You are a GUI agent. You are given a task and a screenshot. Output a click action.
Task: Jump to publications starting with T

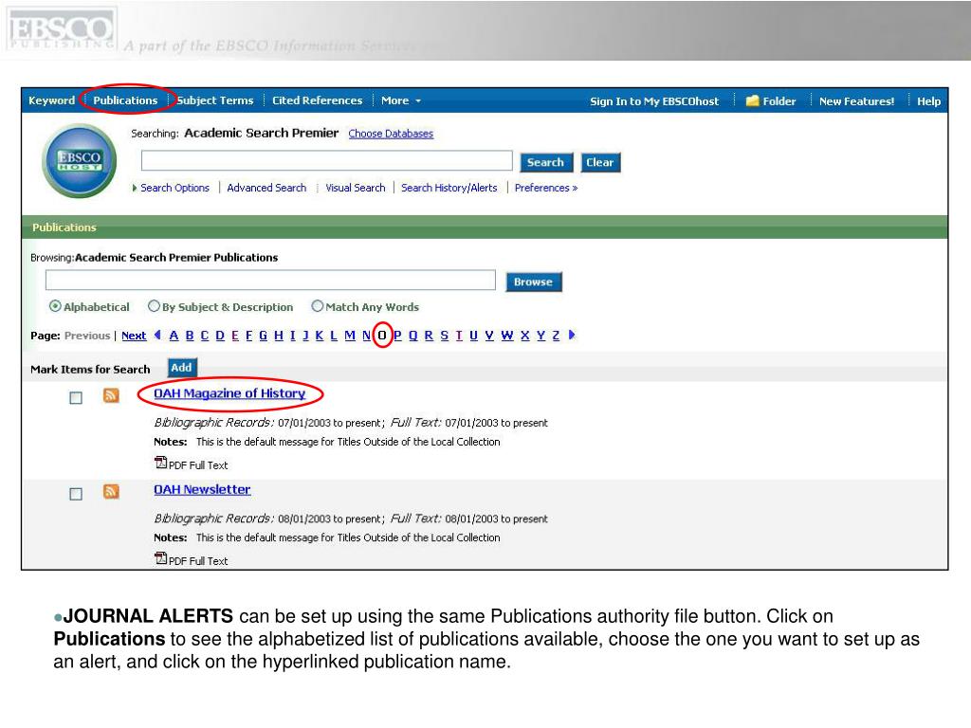[x=459, y=335]
